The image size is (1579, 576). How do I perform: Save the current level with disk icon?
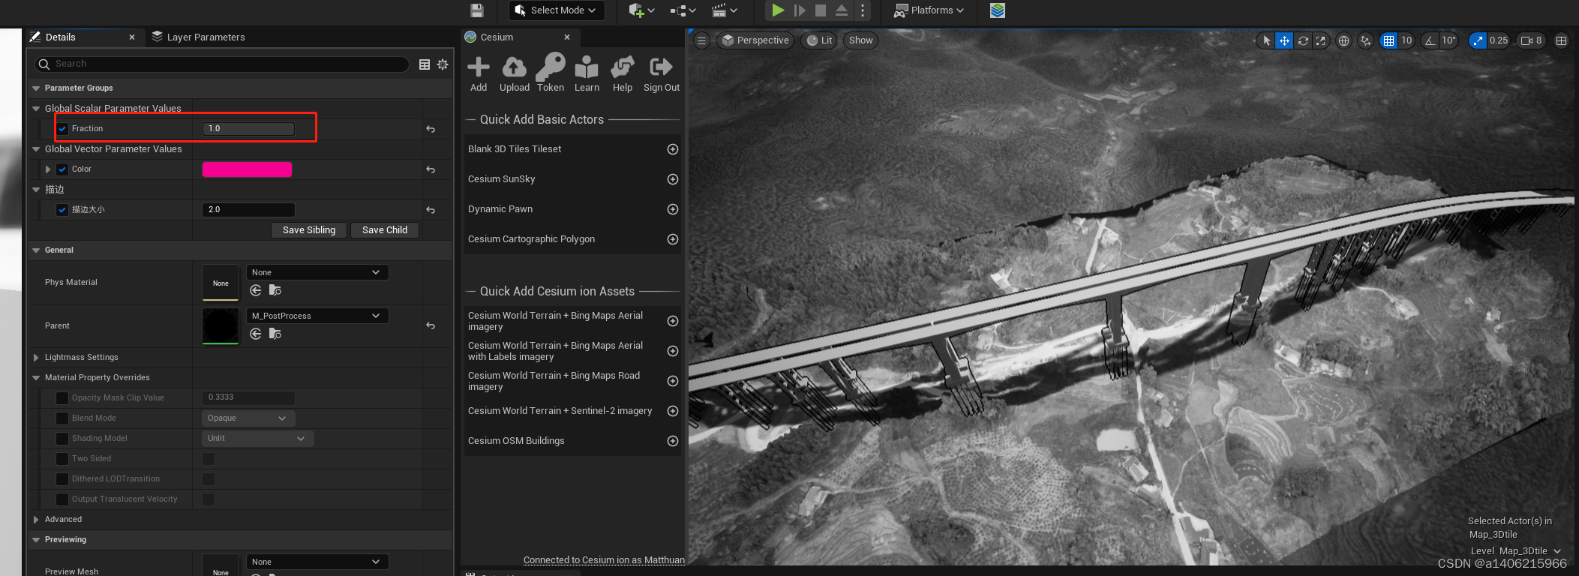pyautogui.click(x=477, y=10)
